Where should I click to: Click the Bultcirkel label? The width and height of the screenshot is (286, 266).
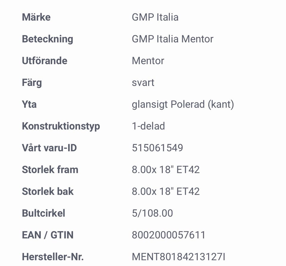43,213
